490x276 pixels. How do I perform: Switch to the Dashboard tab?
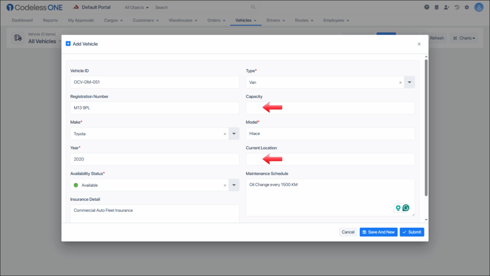tap(22, 20)
